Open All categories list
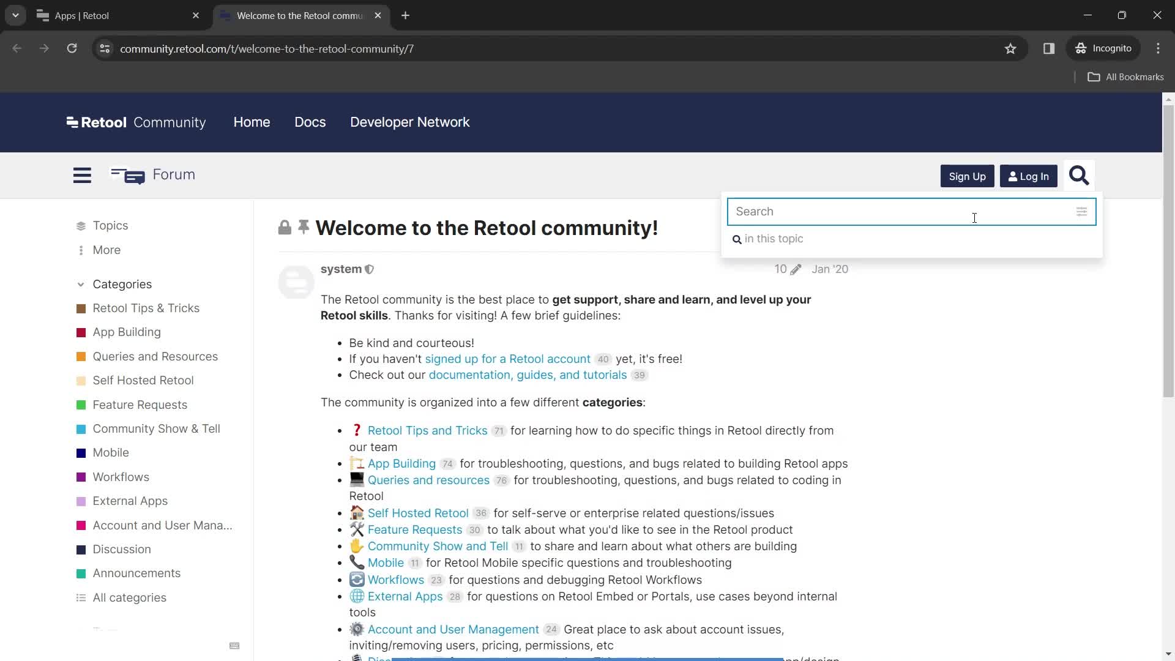Image resolution: width=1175 pixels, height=661 pixels. (129, 598)
